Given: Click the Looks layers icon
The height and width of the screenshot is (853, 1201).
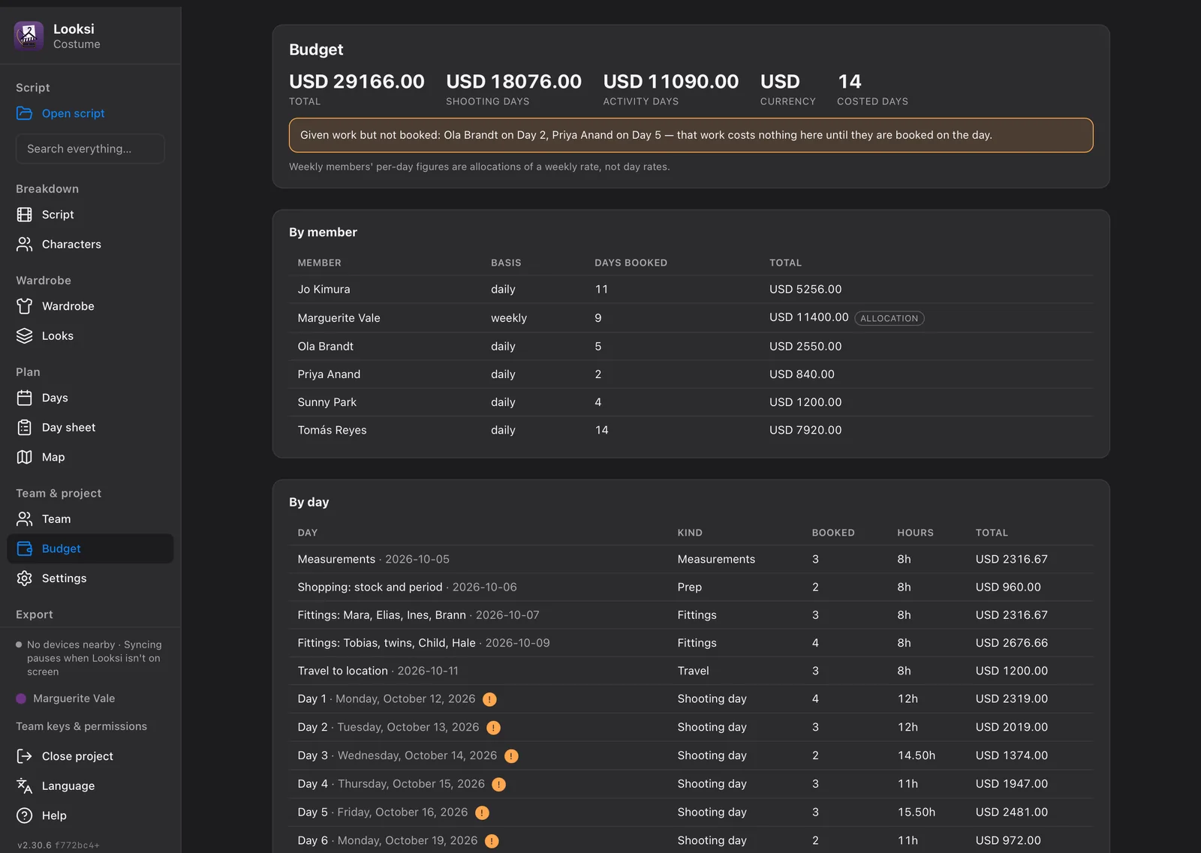Looking at the screenshot, I should (x=25, y=335).
